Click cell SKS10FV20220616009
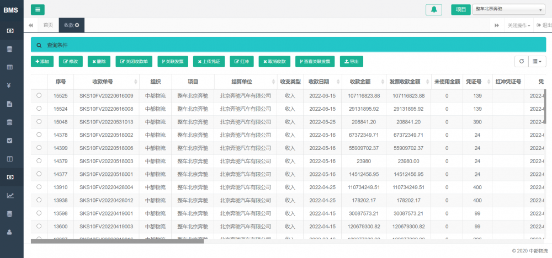The width and height of the screenshot is (552, 258). (x=107, y=95)
